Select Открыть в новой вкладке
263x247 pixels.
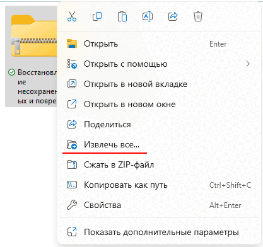[x=159, y=84]
